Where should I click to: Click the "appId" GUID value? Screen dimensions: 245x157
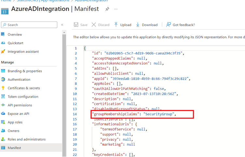(x=149, y=78)
